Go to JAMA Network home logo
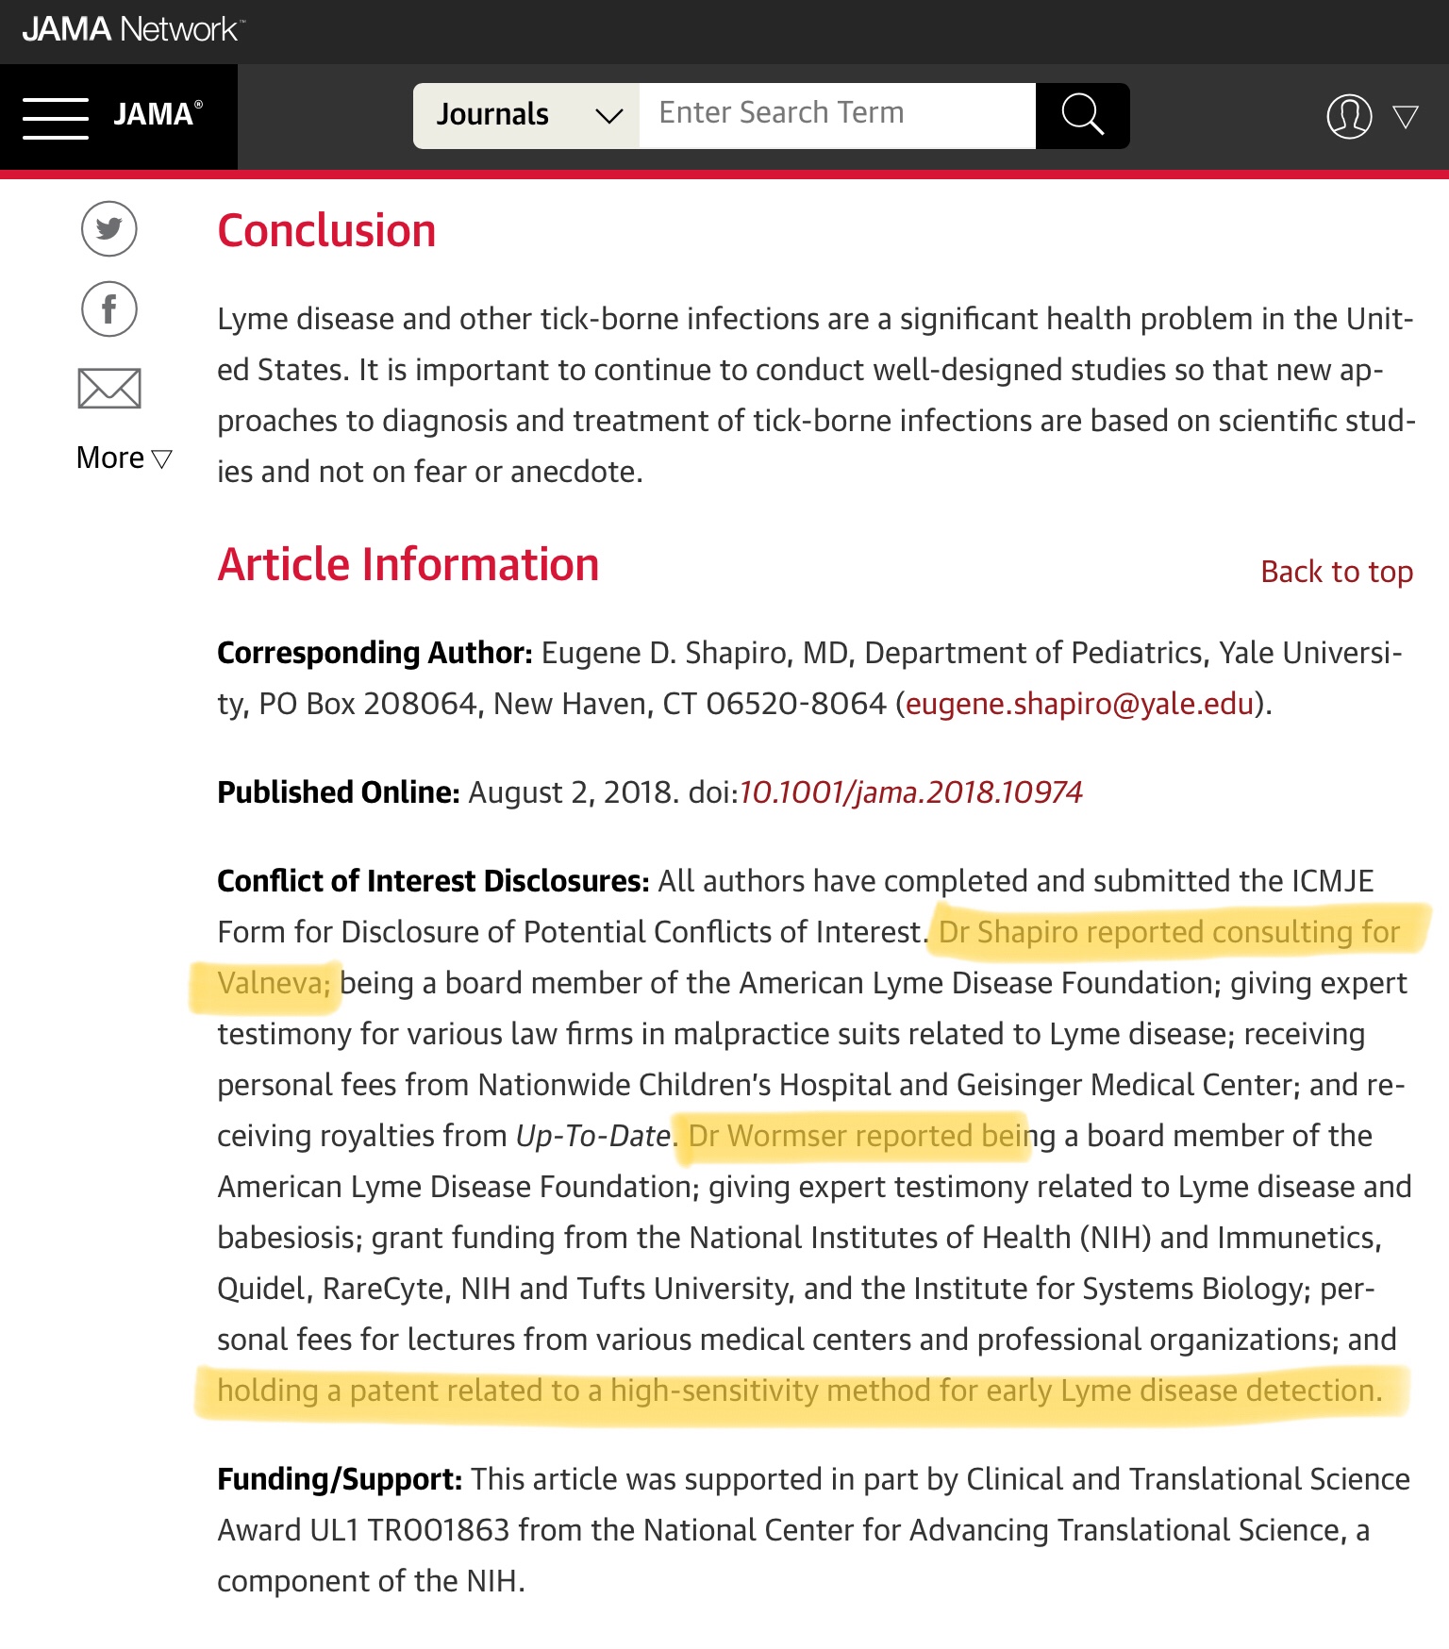1449x1649 pixels. point(132,29)
